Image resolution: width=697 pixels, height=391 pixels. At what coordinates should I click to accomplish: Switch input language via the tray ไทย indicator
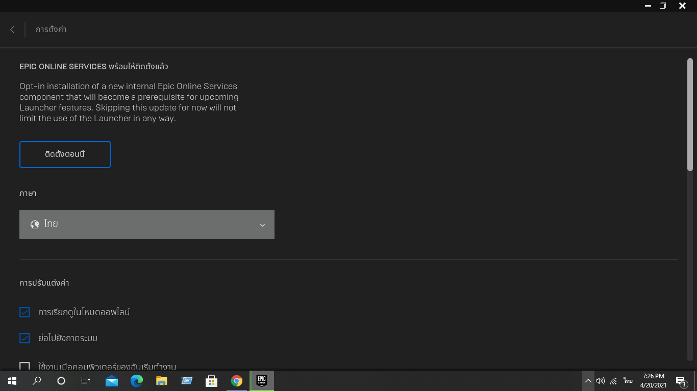tap(628, 381)
